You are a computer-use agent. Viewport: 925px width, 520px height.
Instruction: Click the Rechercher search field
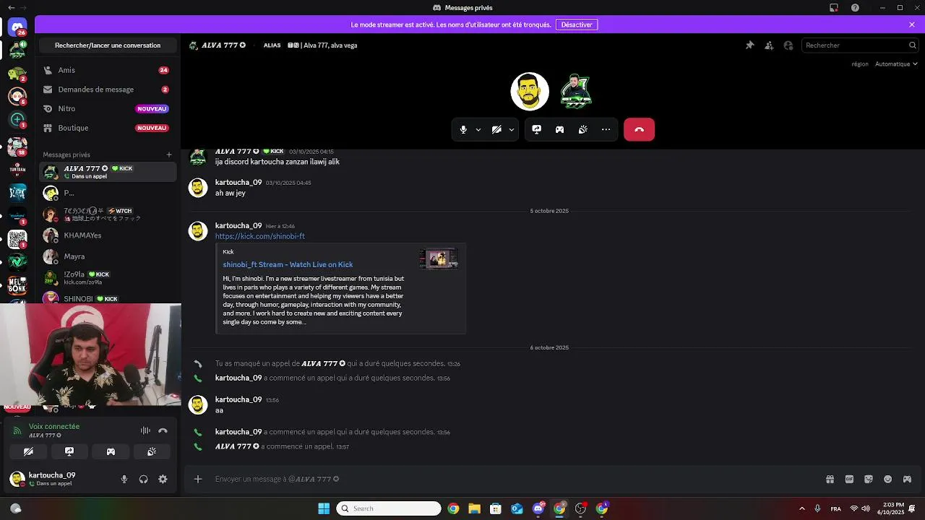pyautogui.click(x=860, y=45)
